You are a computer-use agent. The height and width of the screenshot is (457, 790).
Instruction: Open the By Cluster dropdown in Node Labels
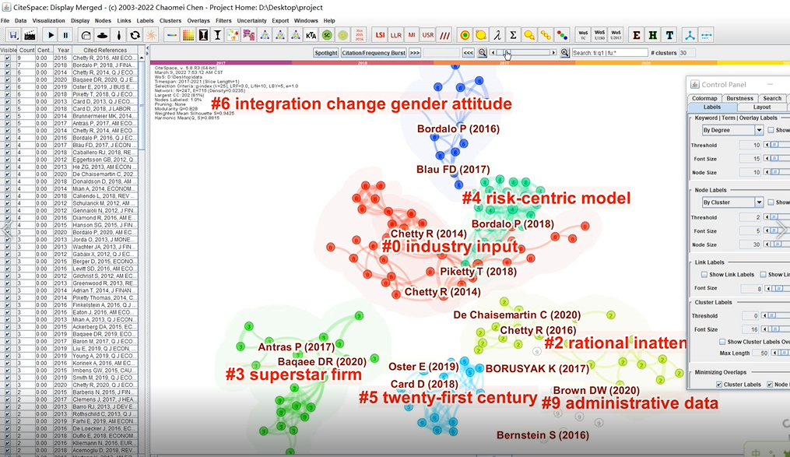[x=732, y=202]
